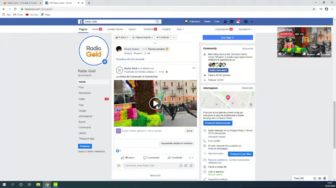Open friend requests icon

point(225,22)
